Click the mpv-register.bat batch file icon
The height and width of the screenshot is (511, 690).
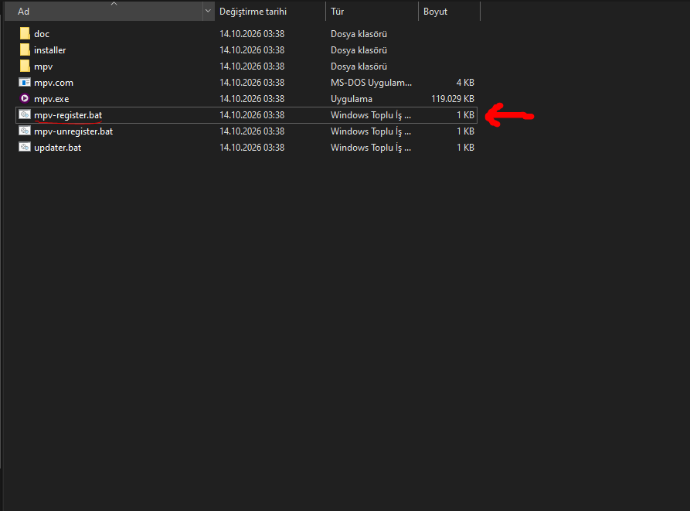(x=25, y=115)
